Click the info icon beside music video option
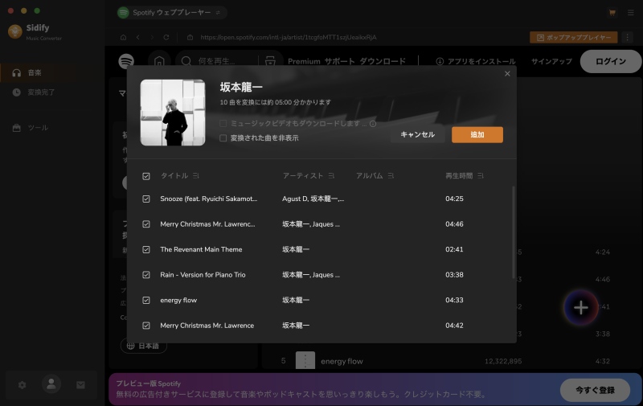 click(373, 124)
